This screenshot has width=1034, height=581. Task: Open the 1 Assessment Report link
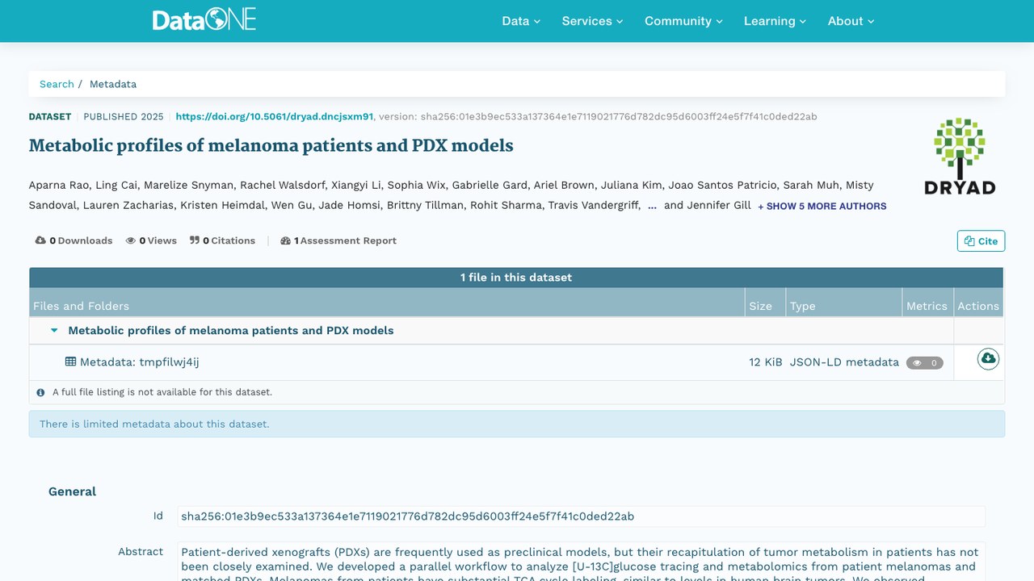click(x=338, y=240)
